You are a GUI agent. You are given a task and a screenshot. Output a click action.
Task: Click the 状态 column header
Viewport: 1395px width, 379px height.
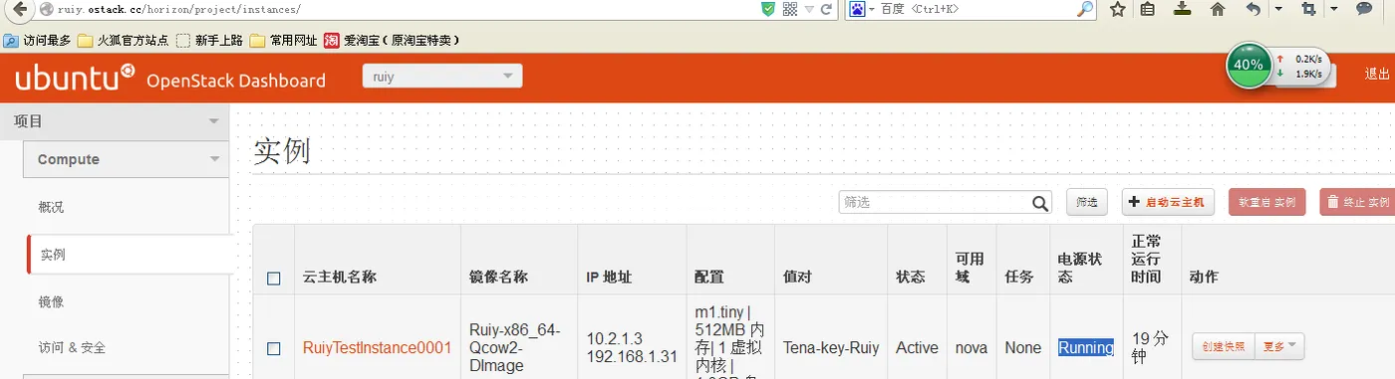pyautogui.click(x=911, y=277)
